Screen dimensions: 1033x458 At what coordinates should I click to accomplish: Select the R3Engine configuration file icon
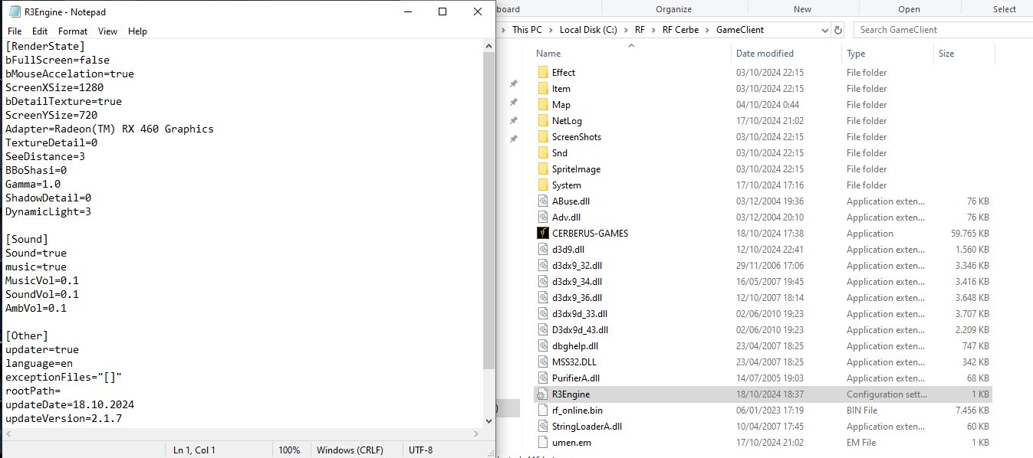[543, 394]
